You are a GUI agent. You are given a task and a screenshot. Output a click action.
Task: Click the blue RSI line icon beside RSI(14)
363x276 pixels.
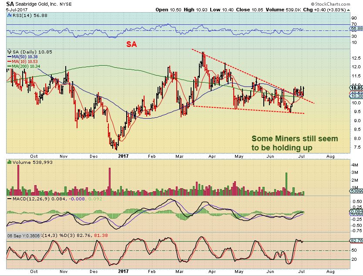10,16
